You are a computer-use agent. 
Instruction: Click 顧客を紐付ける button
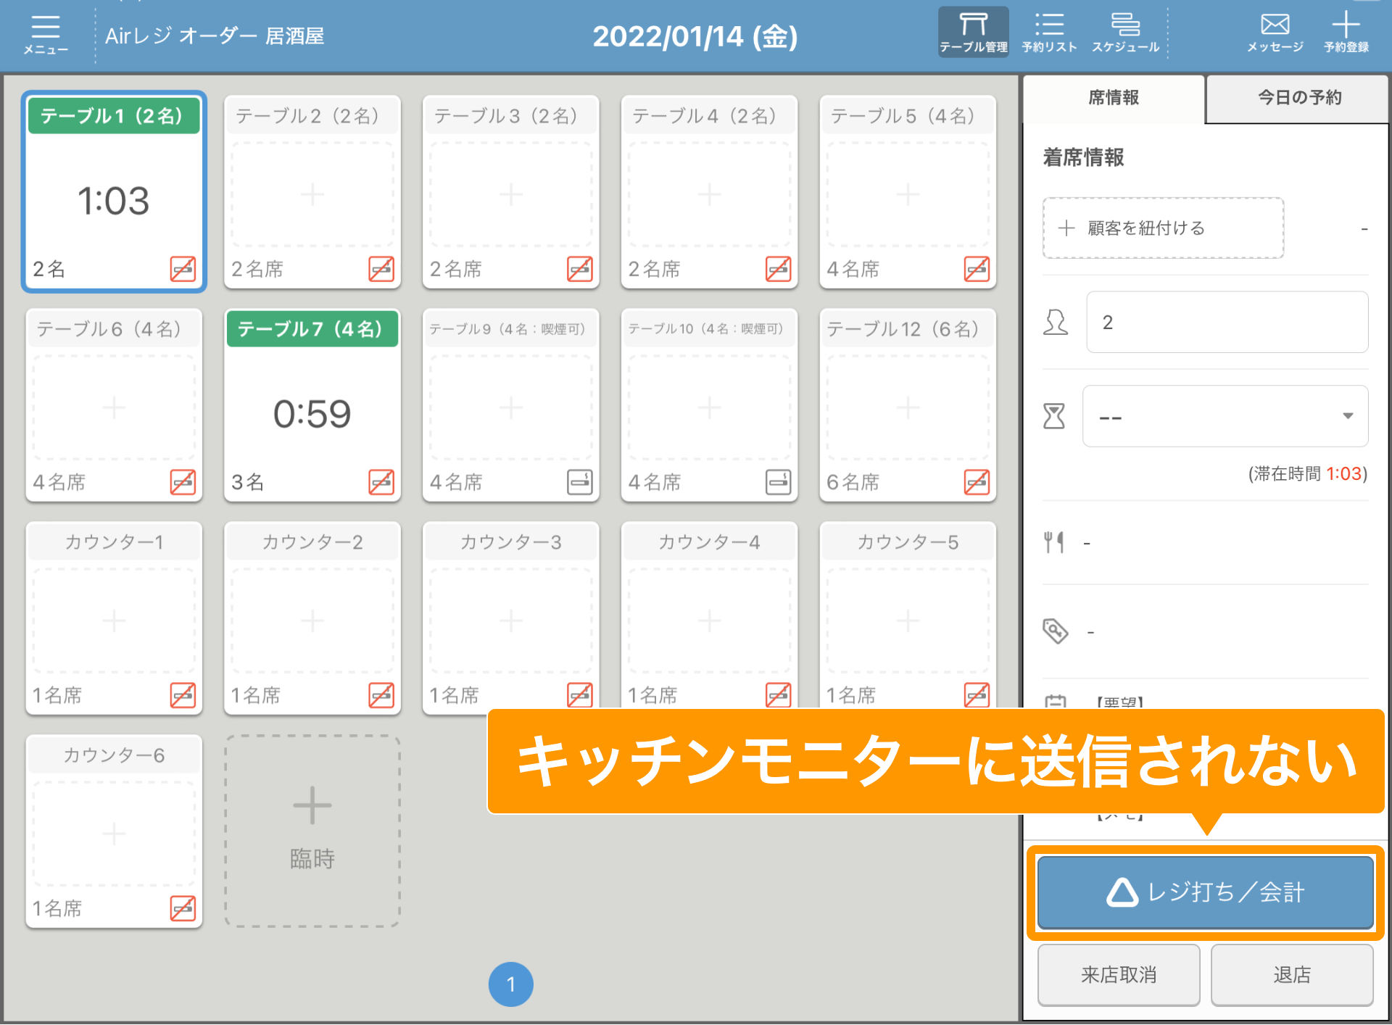pos(1163,228)
